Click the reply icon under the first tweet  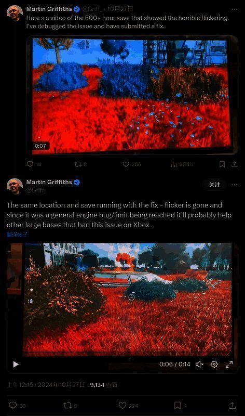click(30, 164)
